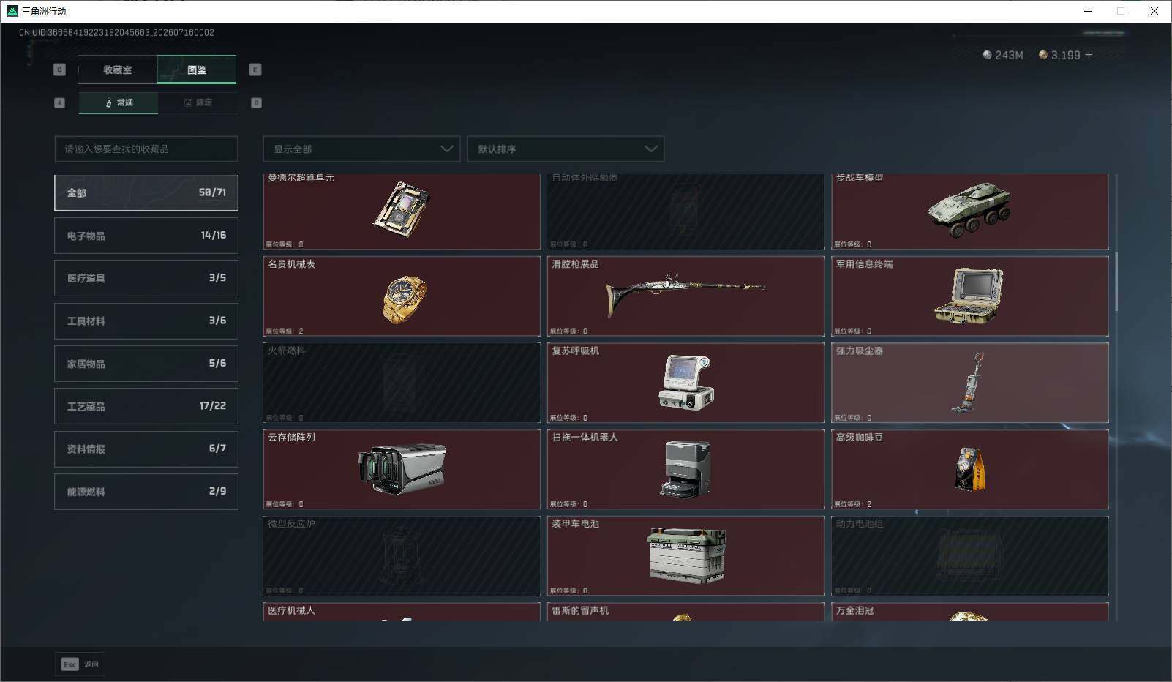Filter by 工艺藏品 category

pyautogui.click(x=146, y=406)
